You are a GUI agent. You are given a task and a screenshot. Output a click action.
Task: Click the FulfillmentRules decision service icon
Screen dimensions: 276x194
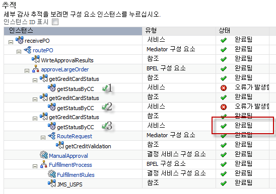pyautogui.click(x=52, y=174)
